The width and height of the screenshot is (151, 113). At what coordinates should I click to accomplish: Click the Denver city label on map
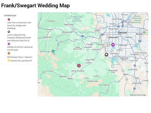pos(123,33)
